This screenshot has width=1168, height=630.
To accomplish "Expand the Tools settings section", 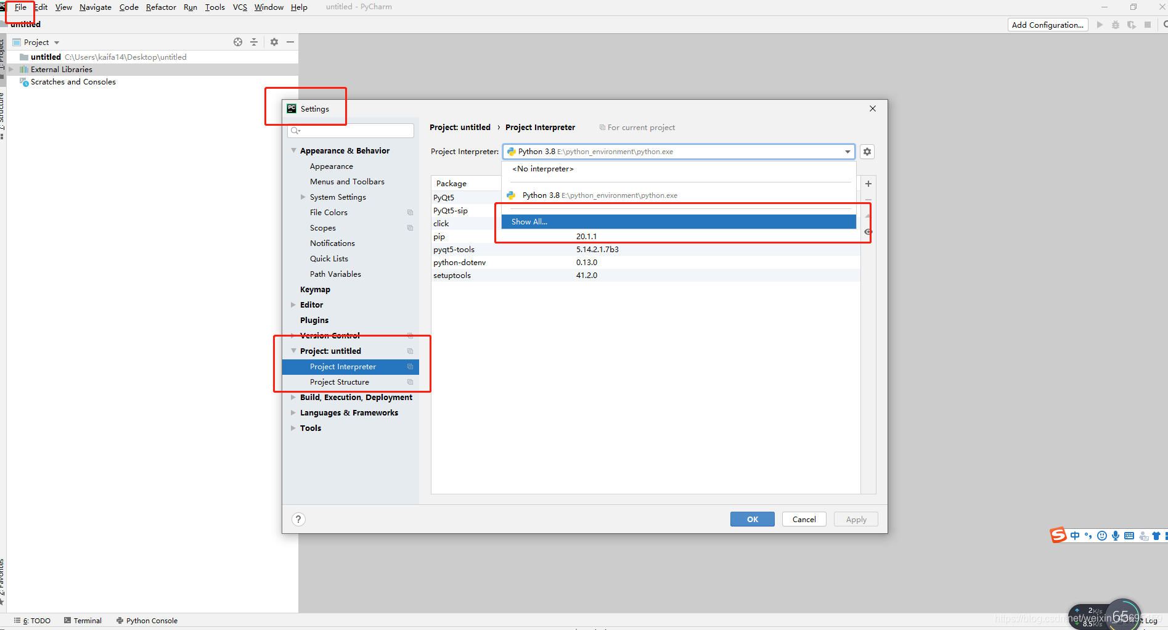I will [293, 428].
